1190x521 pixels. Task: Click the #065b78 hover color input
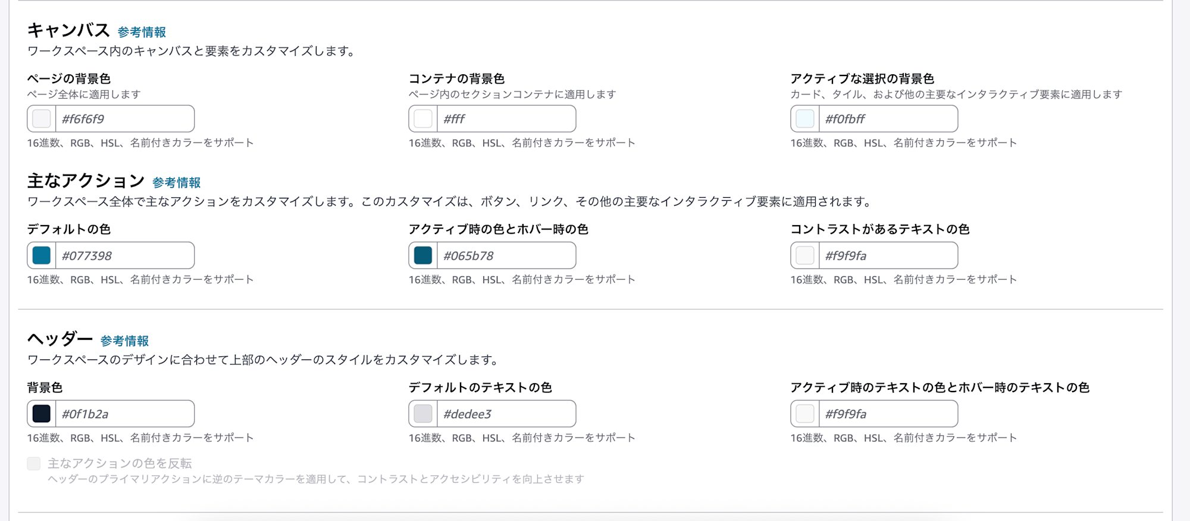click(506, 255)
